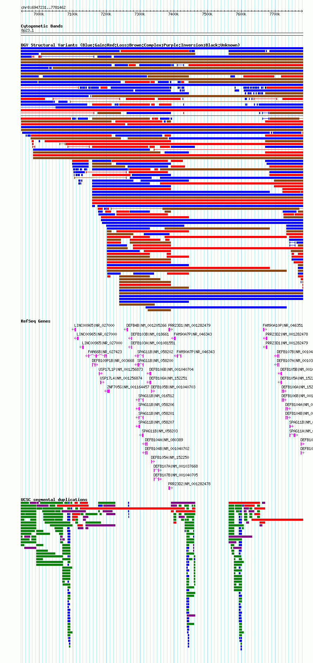
Task: Select the UCSC segmental duplications track title
Action: (54, 500)
